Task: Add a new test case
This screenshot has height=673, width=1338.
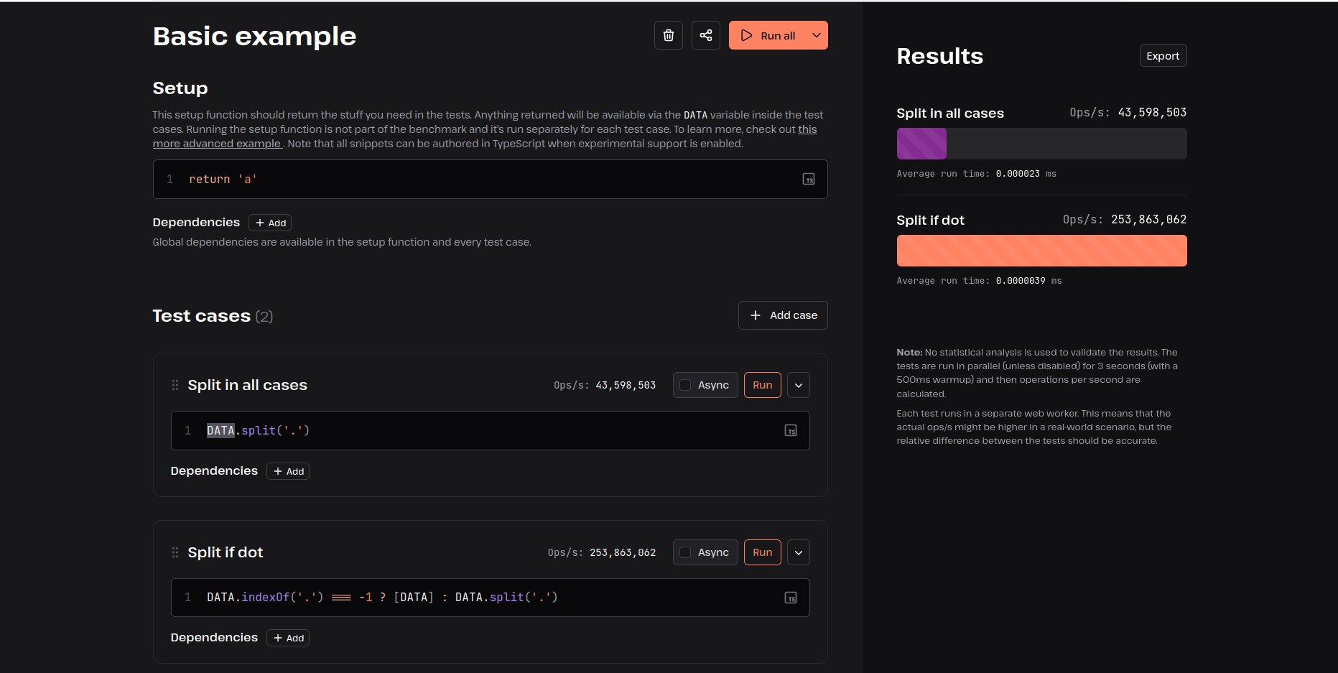Action: 783,315
